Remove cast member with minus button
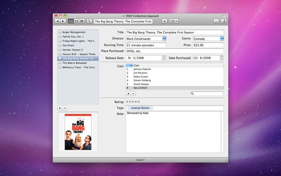This screenshot has height=176, width=281. [x=133, y=94]
